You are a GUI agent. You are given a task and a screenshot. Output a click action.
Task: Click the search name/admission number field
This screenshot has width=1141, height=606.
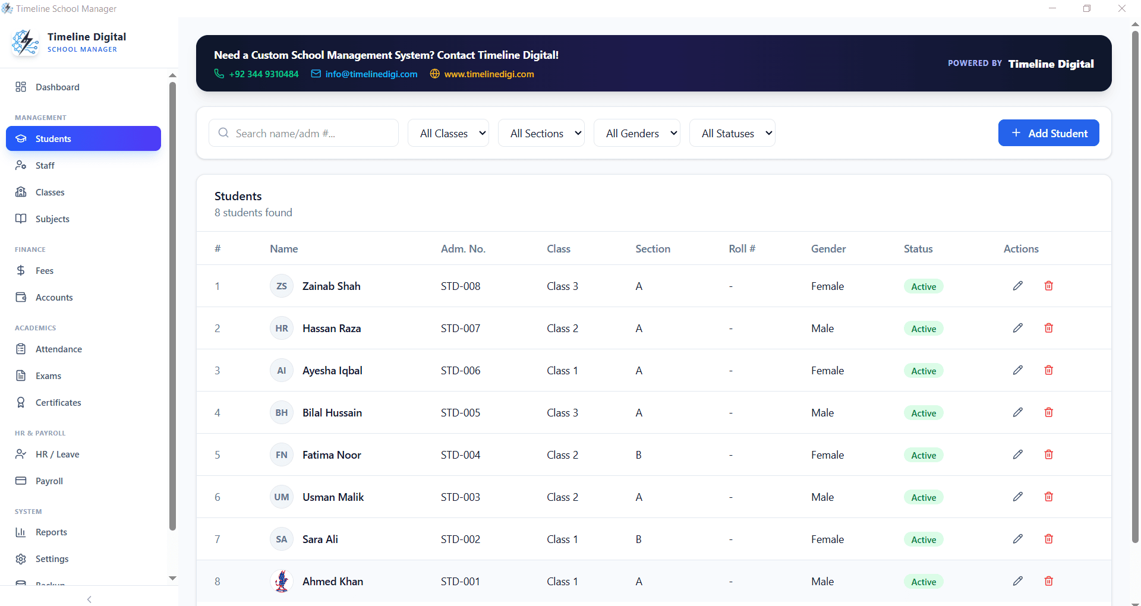click(303, 132)
